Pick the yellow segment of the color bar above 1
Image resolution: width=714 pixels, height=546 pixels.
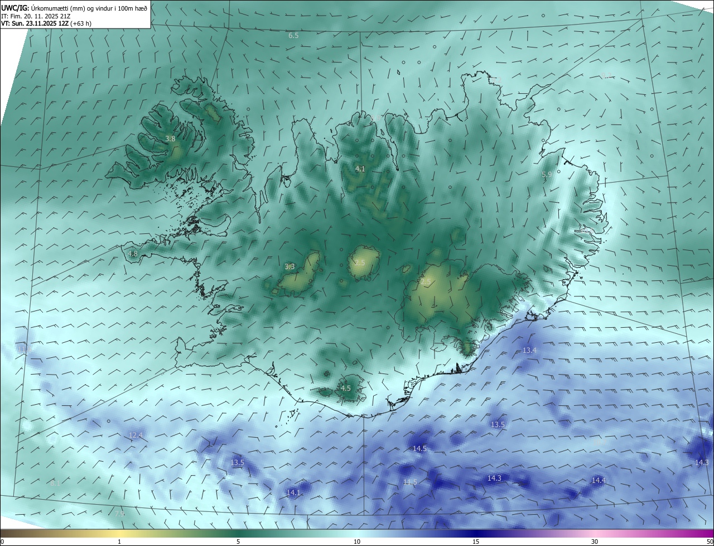click(x=119, y=533)
